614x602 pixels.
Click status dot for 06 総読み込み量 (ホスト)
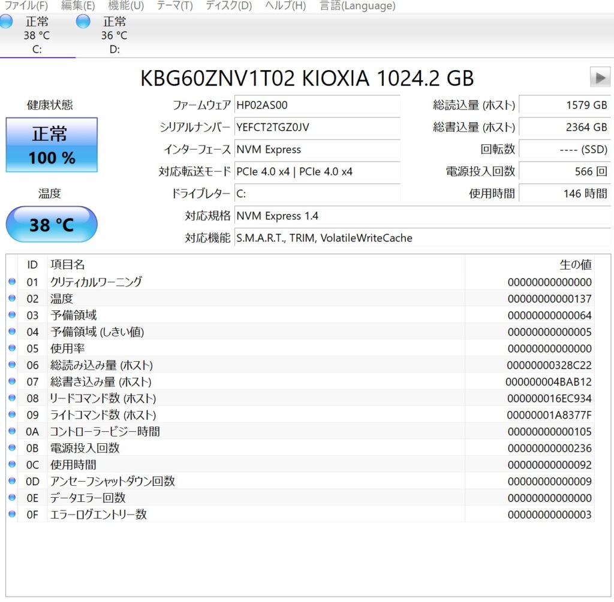pos(12,365)
